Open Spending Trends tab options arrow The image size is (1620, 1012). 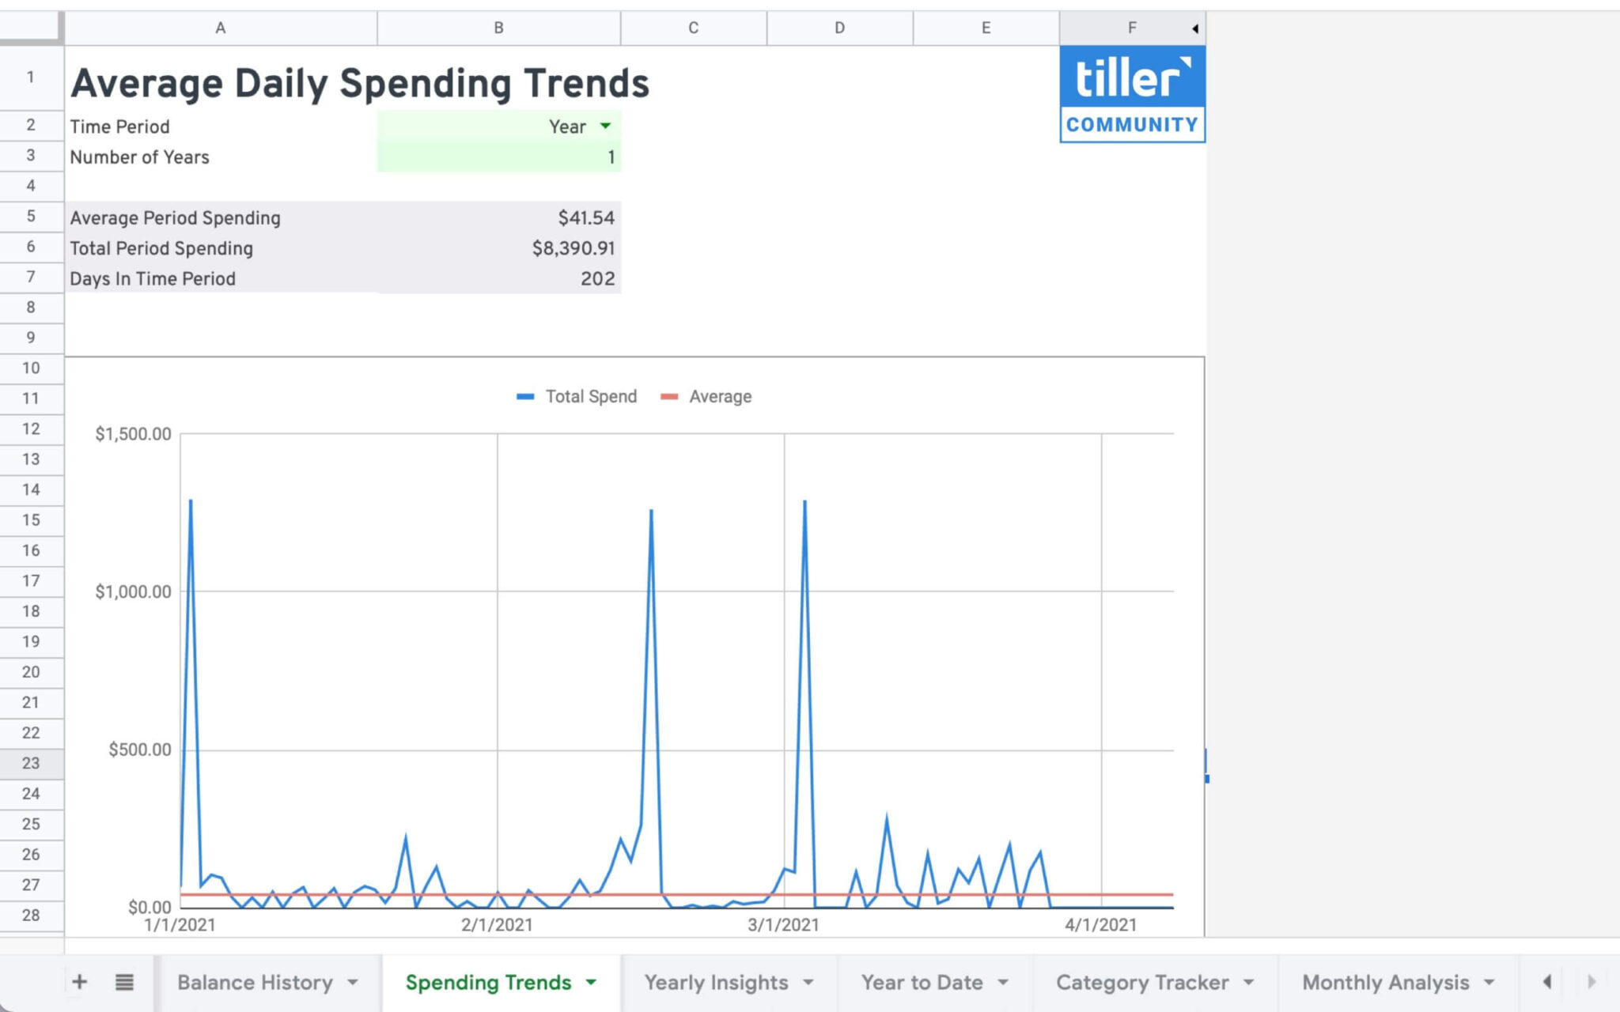click(591, 982)
